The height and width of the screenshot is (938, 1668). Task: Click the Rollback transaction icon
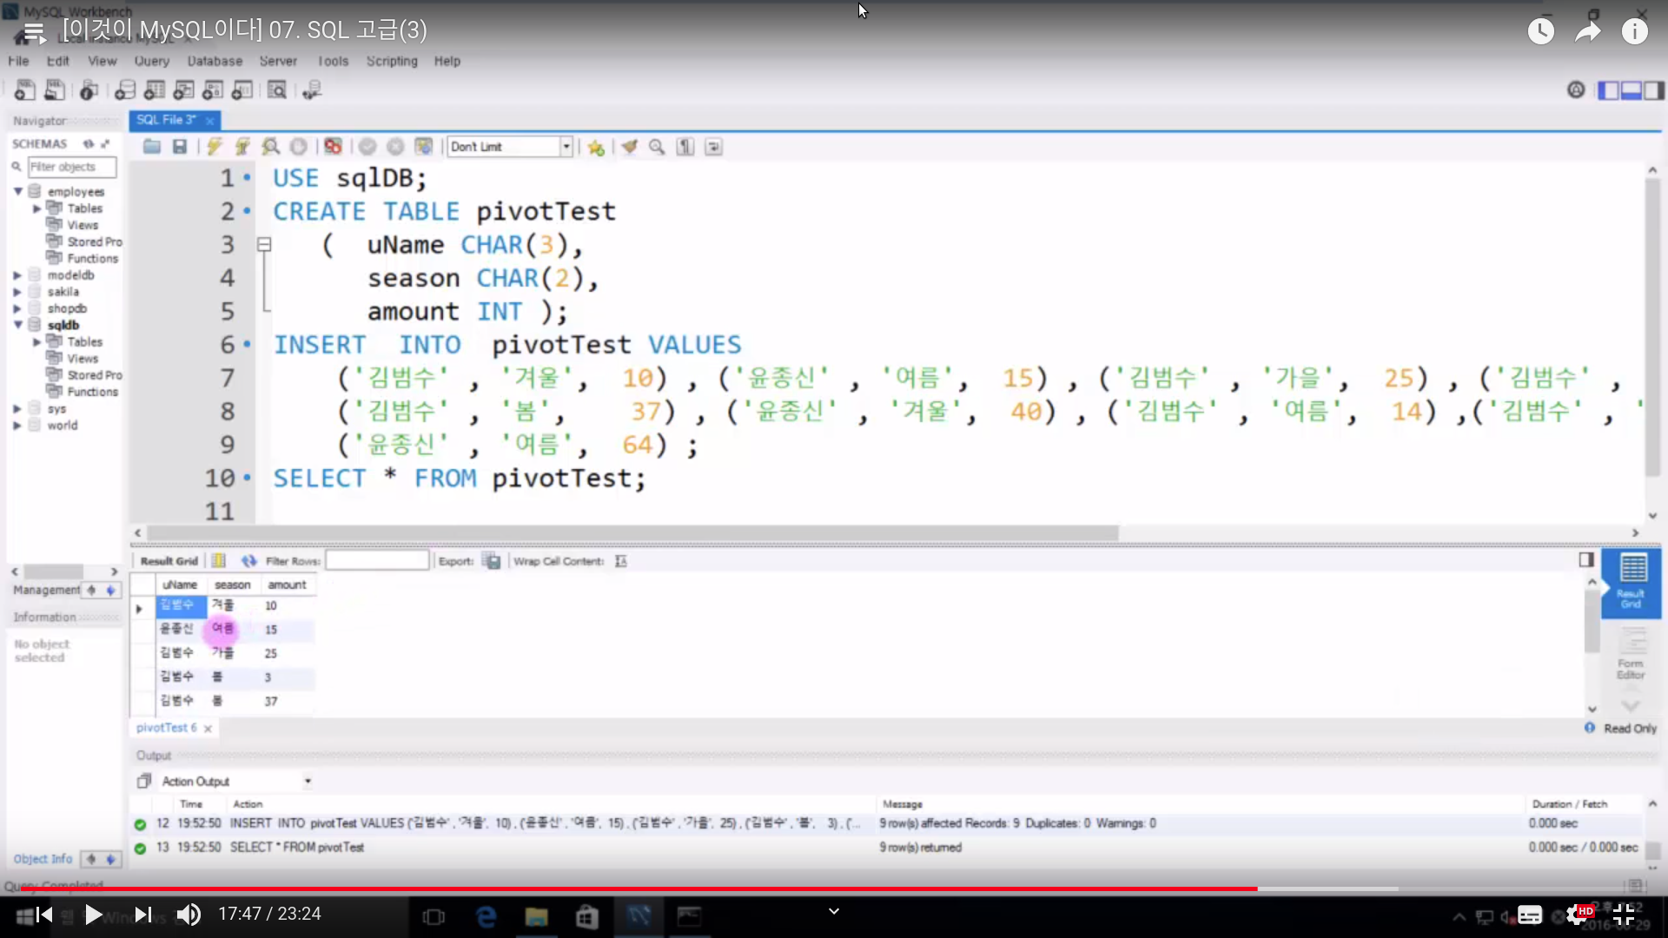point(395,147)
